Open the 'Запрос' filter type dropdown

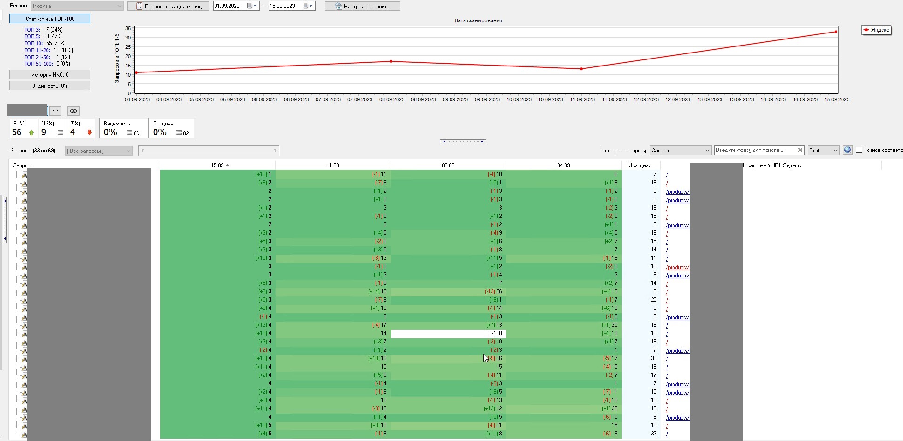coord(680,150)
